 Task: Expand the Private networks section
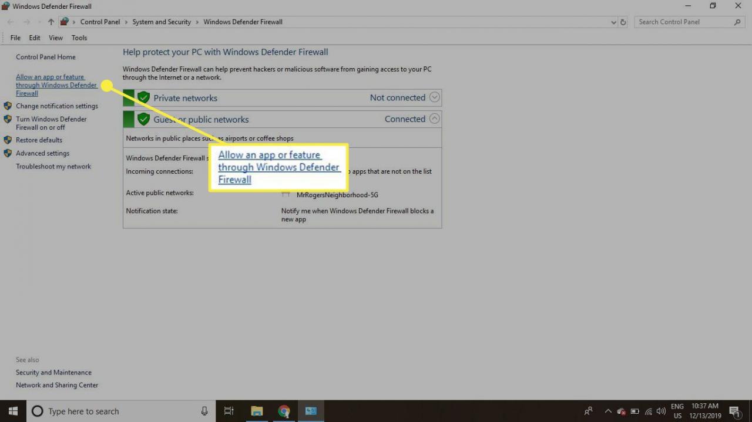(x=434, y=97)
